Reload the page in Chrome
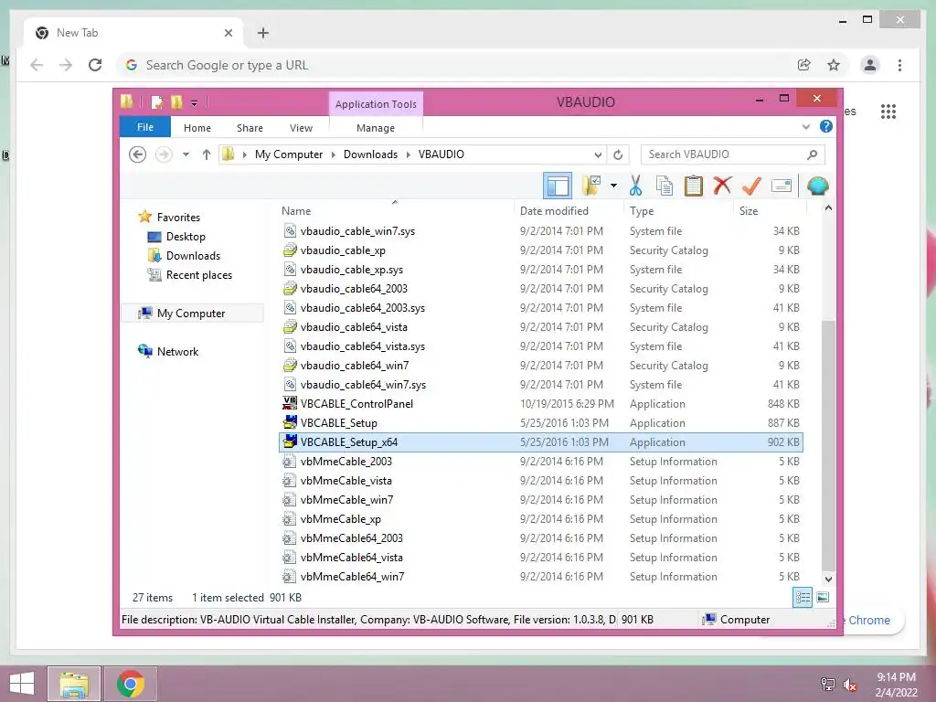 [95, 65]
